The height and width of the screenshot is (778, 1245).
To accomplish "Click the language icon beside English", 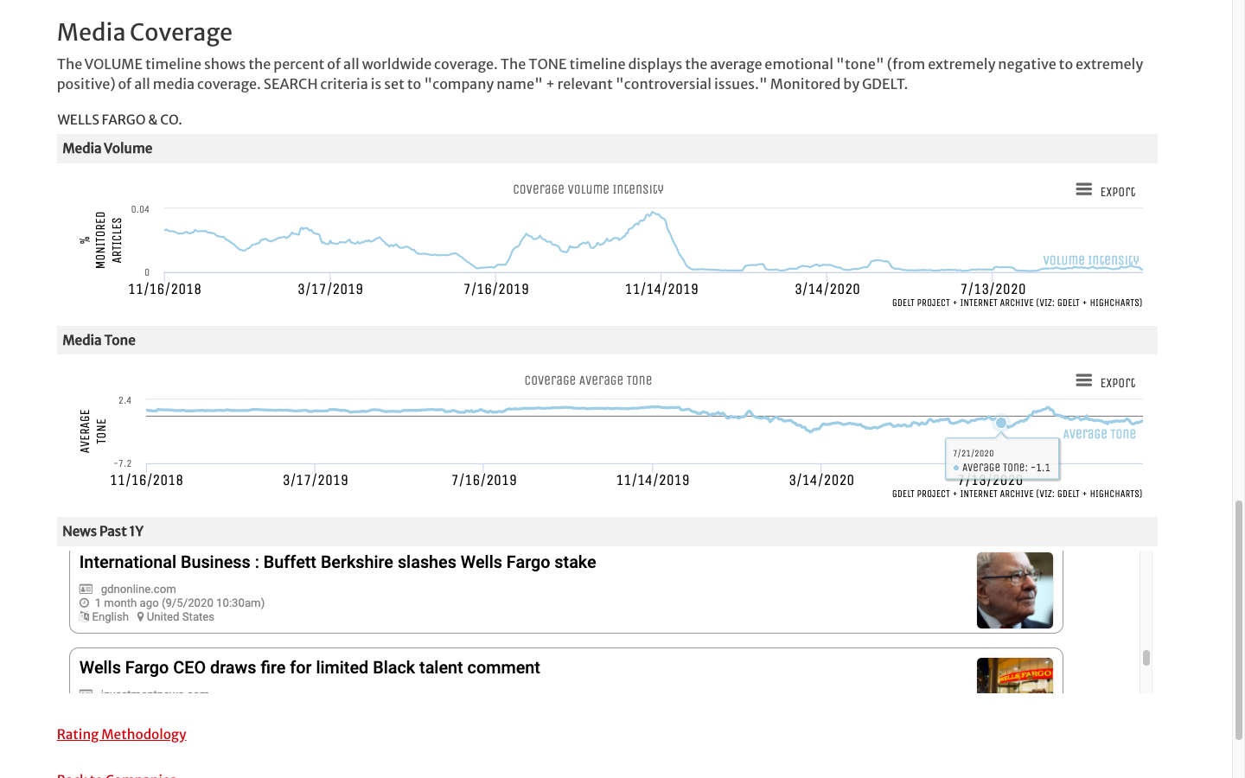I will click(x=85, y=617).
